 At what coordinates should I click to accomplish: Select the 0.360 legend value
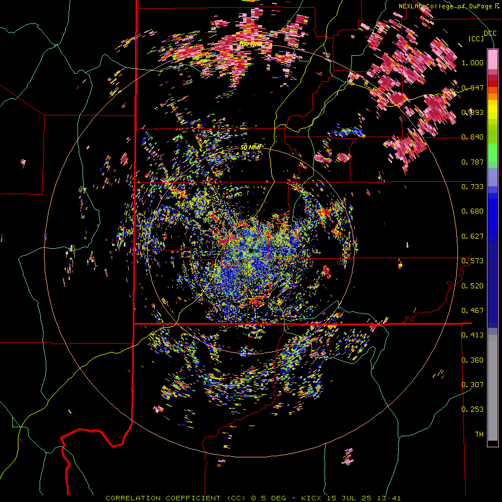[x=472, y=360]
